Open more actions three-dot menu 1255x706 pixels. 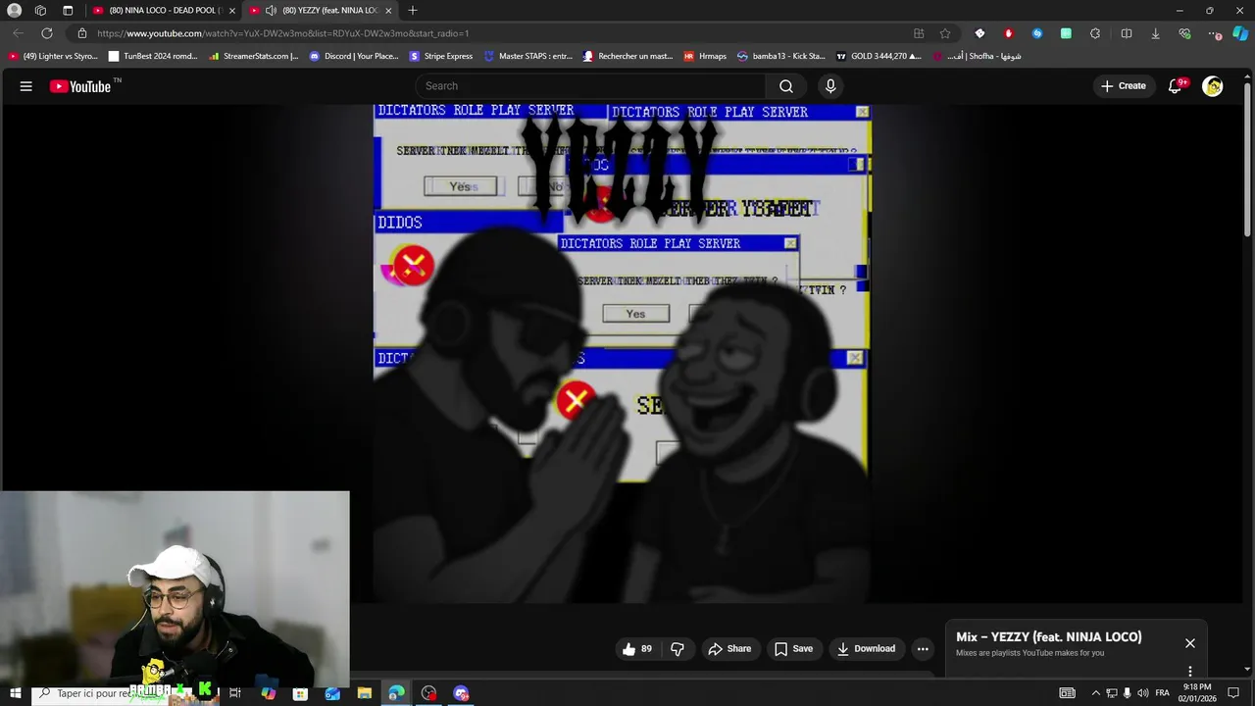tap(923, 649)
